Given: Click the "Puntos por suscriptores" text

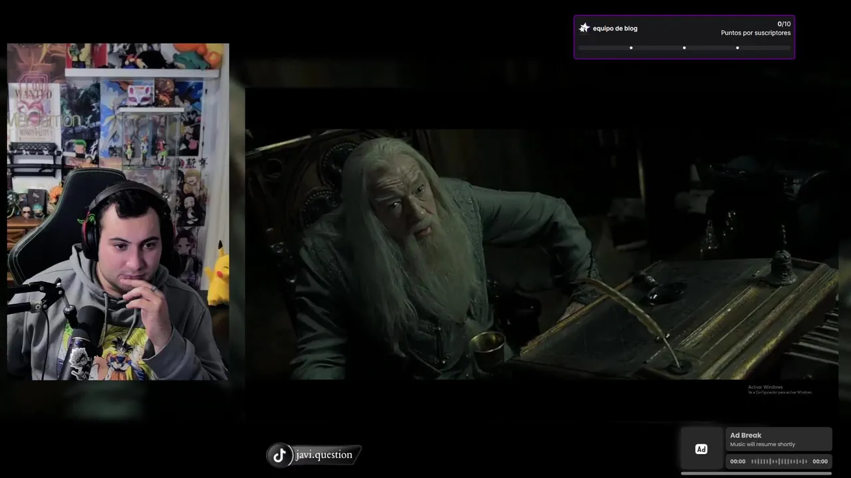Looking at the screenshot, I should coord(756,33).
